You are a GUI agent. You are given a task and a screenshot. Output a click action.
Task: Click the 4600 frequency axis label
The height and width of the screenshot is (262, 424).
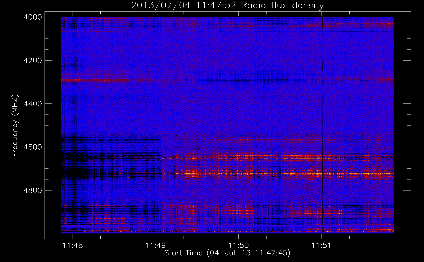point(33,147)
